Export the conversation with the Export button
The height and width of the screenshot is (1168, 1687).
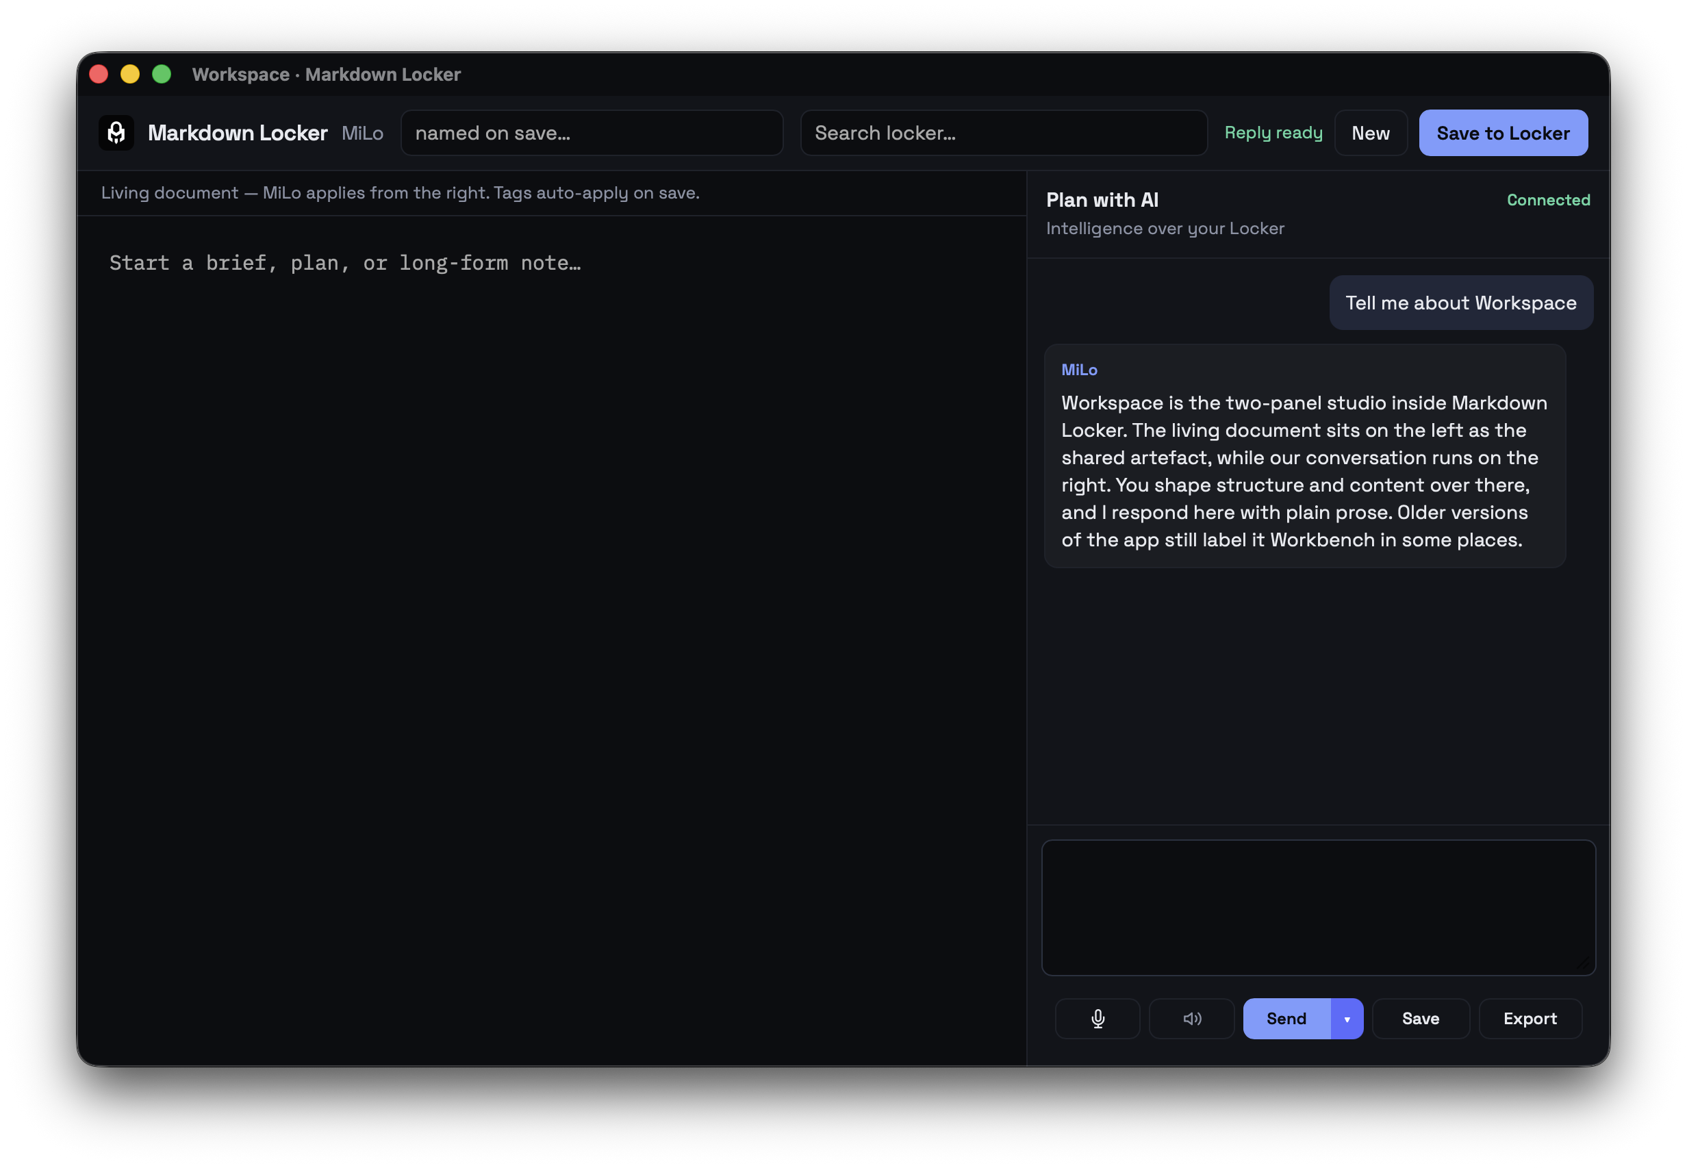1530,1019
